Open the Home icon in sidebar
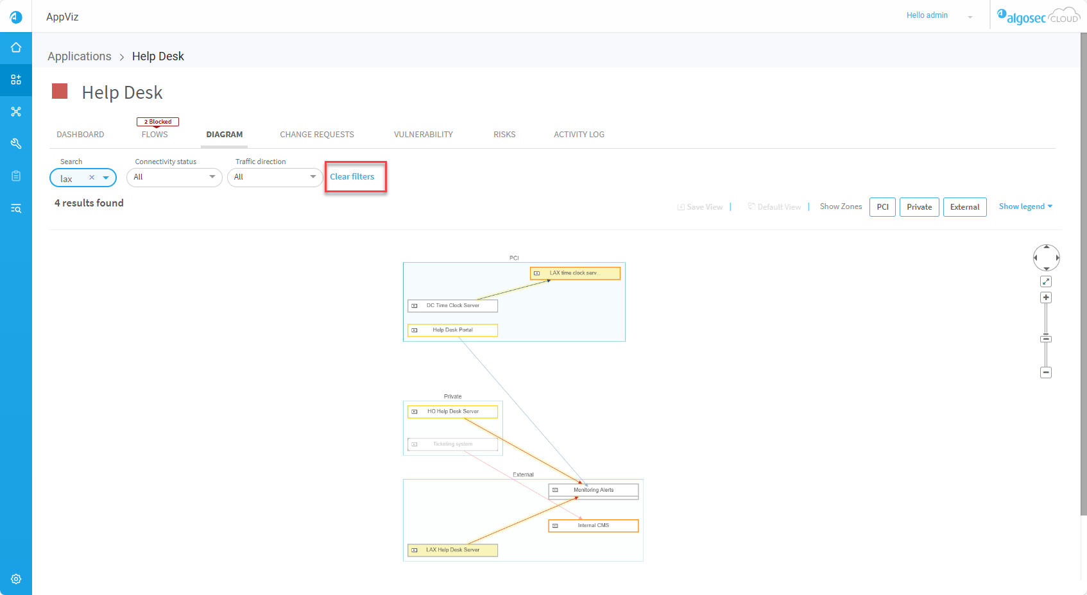The height and width of the screenshot is (595, 1087). coord(16,47)
